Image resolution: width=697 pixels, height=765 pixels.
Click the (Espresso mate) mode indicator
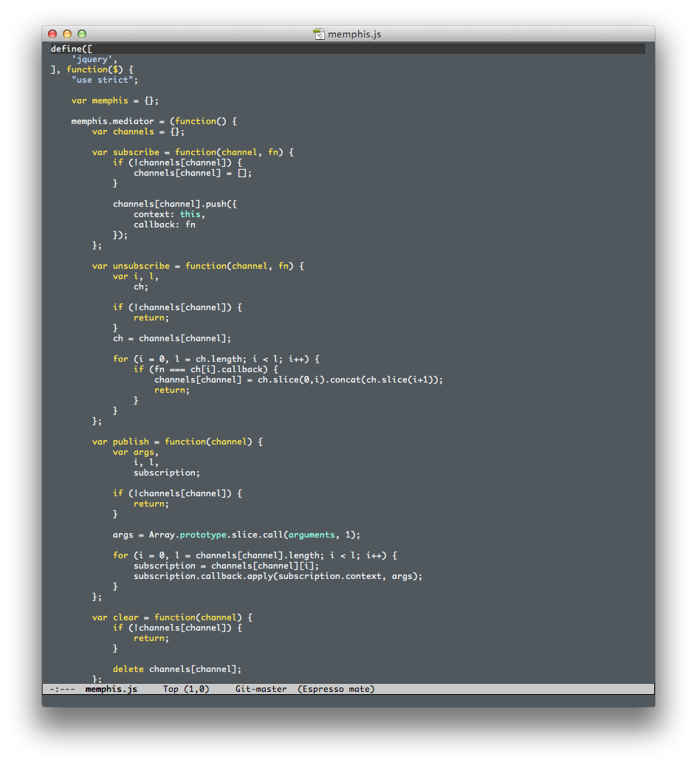click(x=336, y=689)
